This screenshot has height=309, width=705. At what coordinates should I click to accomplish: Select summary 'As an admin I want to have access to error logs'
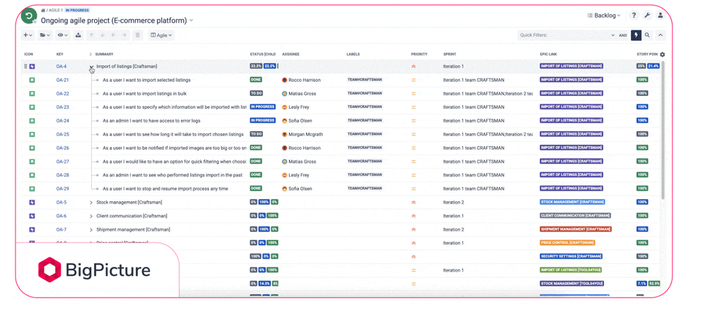[151, 121]
